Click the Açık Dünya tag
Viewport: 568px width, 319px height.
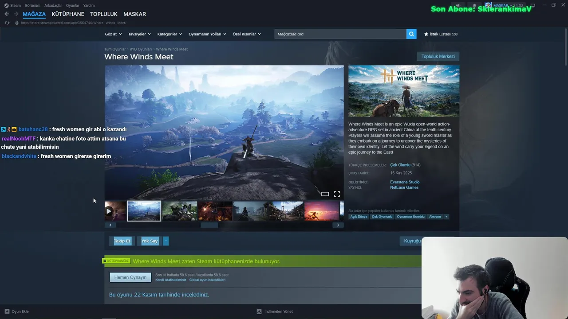359,217
